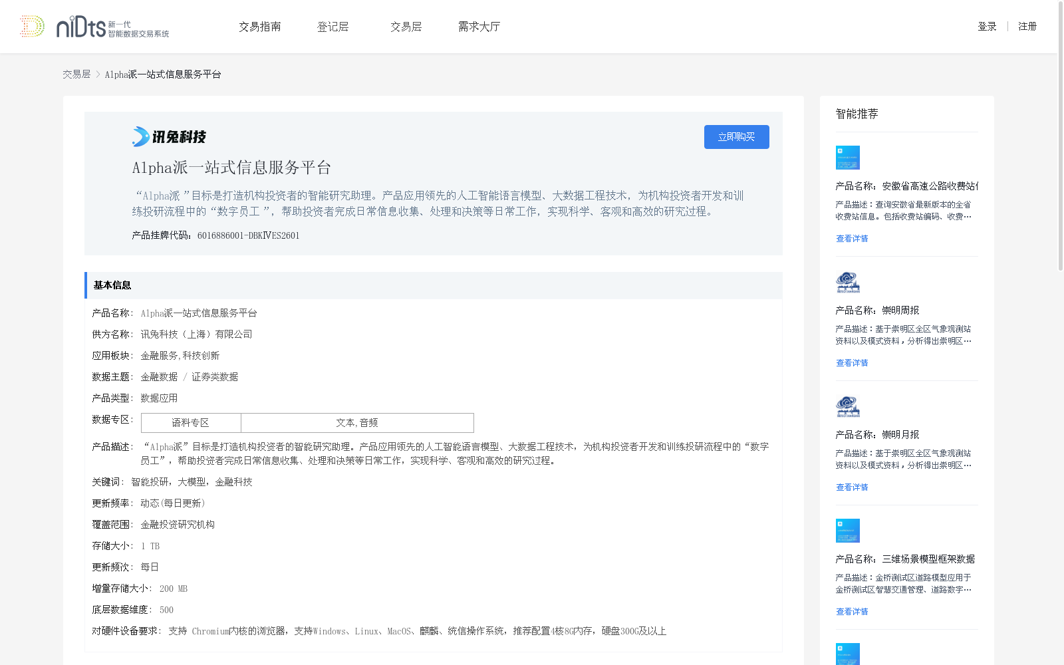Click the 注册 link
The width and height of the screenshot is (1064, 665).
[1027, 27]
